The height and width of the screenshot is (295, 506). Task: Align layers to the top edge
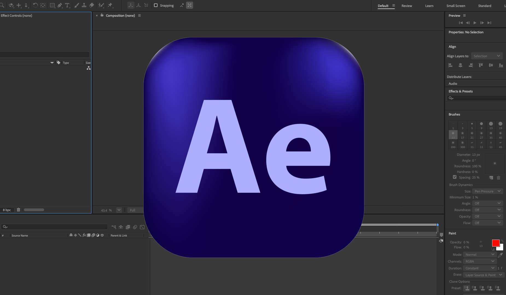tap(481, 65)
